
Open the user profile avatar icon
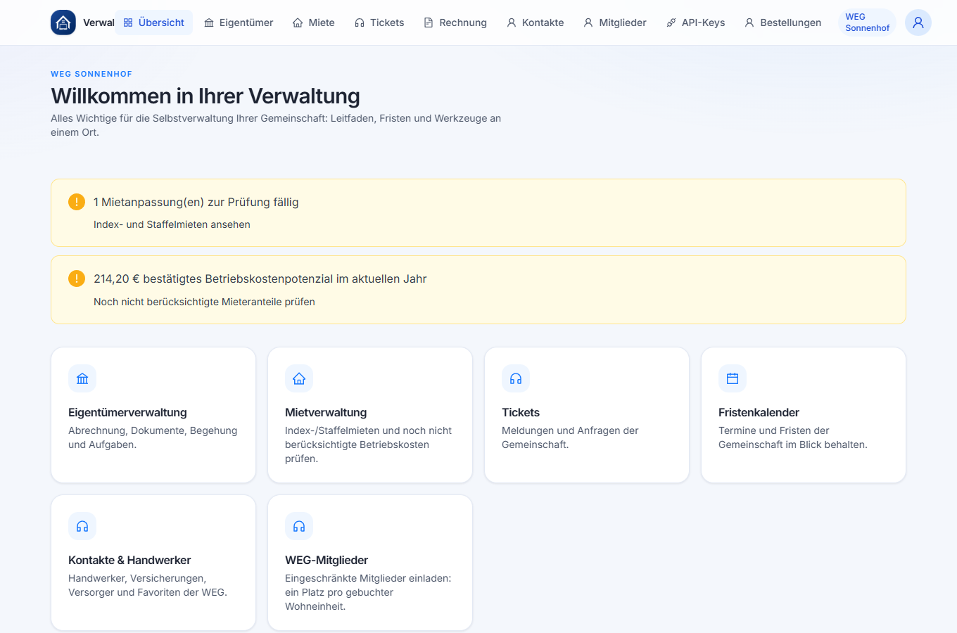point(918,23)
